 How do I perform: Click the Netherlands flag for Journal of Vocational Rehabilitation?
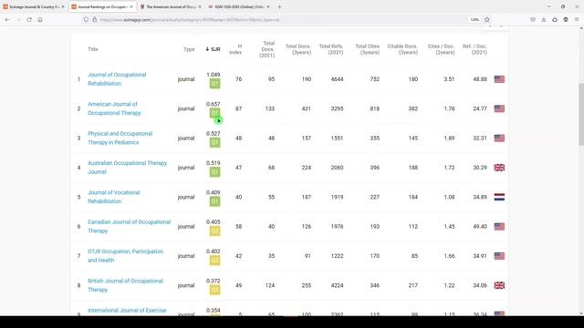(x=499, y=197)
